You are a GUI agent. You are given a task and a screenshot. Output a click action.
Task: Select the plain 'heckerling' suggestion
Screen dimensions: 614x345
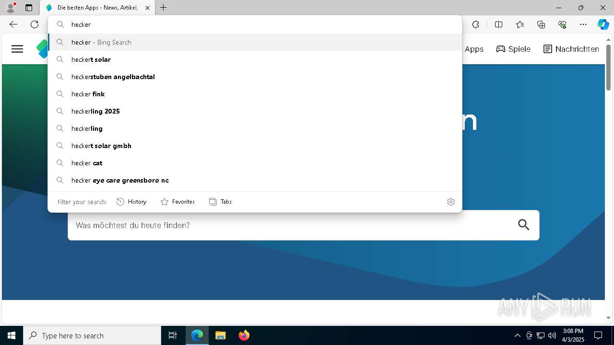point(255,128)
